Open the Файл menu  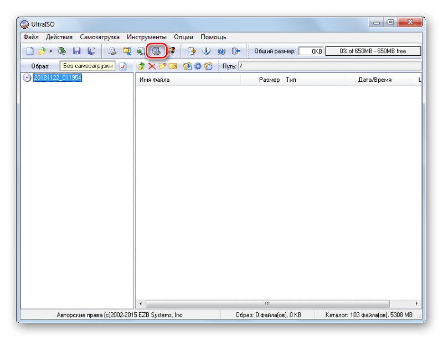pos(31,37)
